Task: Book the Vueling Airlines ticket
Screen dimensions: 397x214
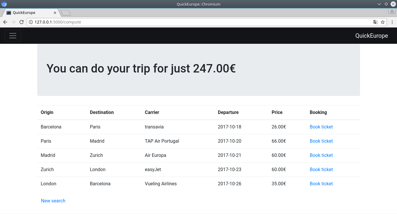Action: point(321,184)
